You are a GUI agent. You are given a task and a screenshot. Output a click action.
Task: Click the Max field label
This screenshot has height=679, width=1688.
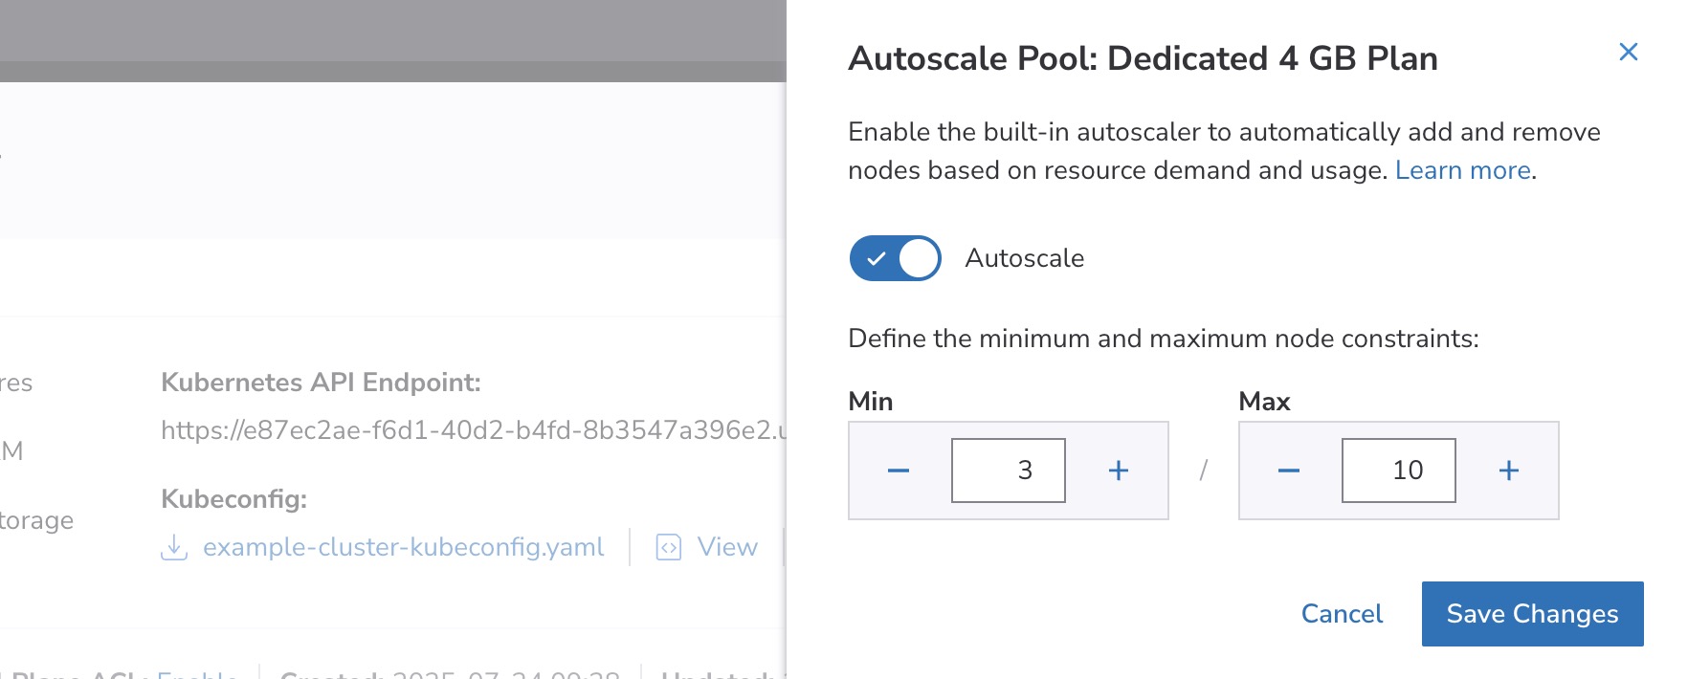coord(1264,402)
